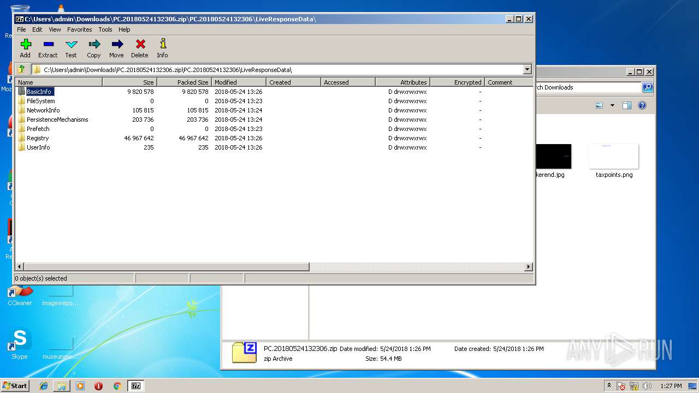The height and width of the screenshot is (393, 699).
Task: Open the CCleaner desktop shortcut
Action: (20, 295)
